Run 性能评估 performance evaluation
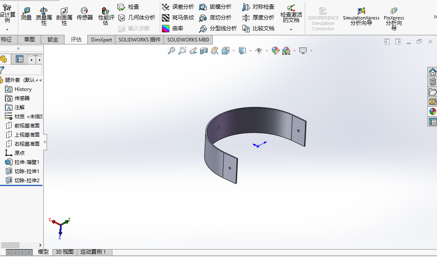 (106, 16)
